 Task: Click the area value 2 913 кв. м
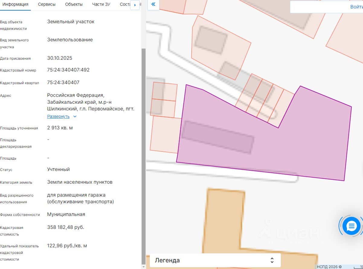click(x=60, y=128)
